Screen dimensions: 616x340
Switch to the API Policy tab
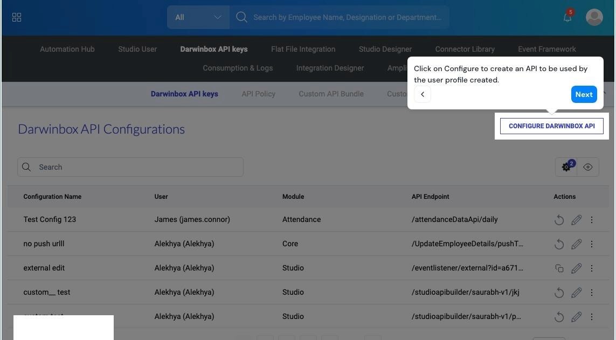point(259,94)
